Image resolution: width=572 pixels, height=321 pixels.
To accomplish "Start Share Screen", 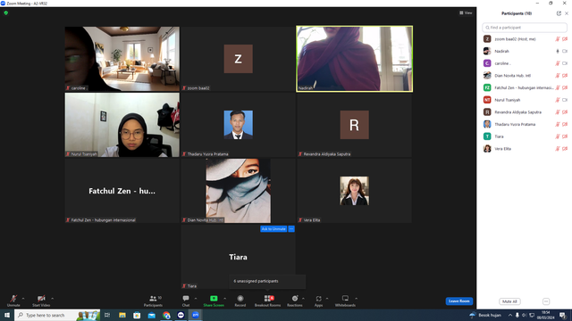I will coord(214,300).
